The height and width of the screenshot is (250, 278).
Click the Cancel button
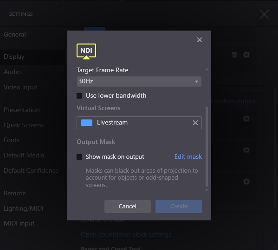pos(128,206)
